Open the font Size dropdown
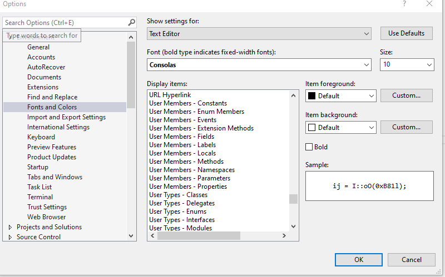The image size is (445, 277). 407,64
